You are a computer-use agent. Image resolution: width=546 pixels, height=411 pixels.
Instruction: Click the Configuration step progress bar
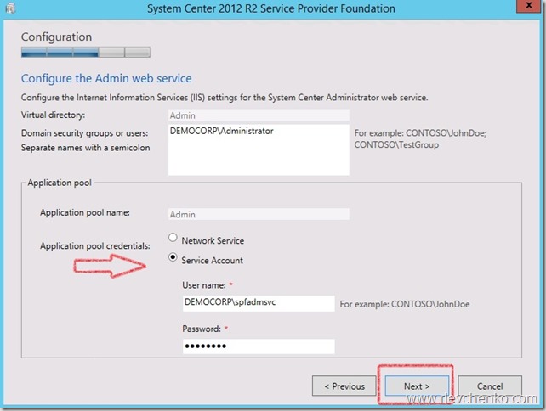(85, 53)
